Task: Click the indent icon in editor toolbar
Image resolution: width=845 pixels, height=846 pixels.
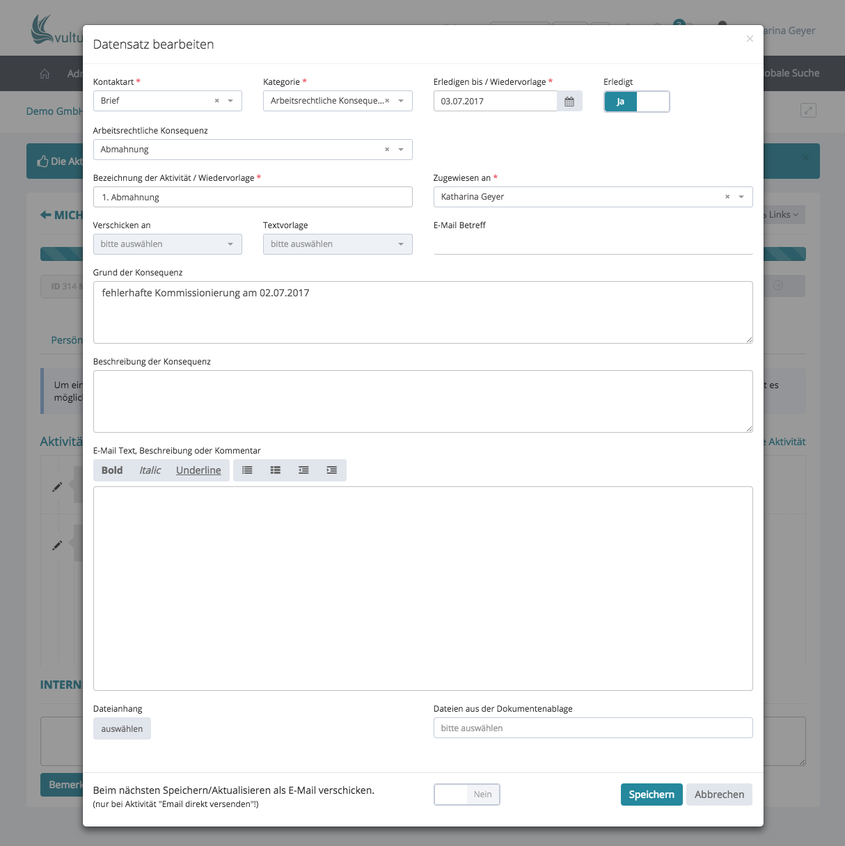Action: click(332, 470)
